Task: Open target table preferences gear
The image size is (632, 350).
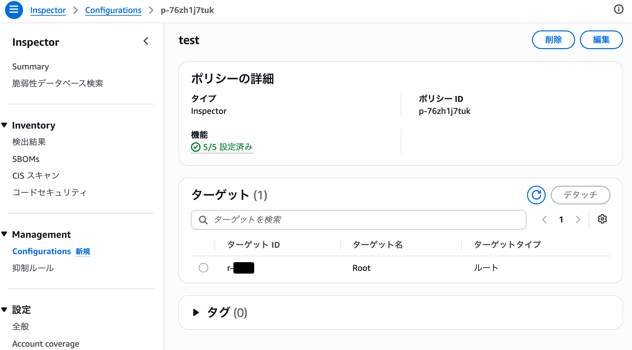Action: [602, 219]
